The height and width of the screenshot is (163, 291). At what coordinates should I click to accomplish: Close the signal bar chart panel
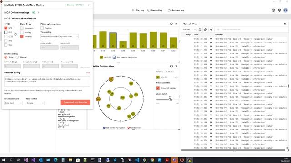[x=176, y=24]
